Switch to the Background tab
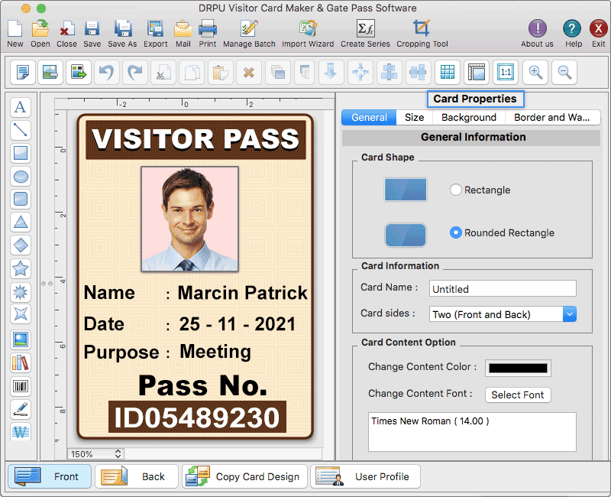This screenshot has height=497, width=611. tap(468, 117)
